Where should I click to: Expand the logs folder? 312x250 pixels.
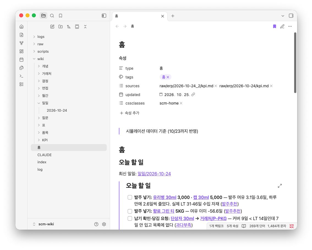point(69,37)
